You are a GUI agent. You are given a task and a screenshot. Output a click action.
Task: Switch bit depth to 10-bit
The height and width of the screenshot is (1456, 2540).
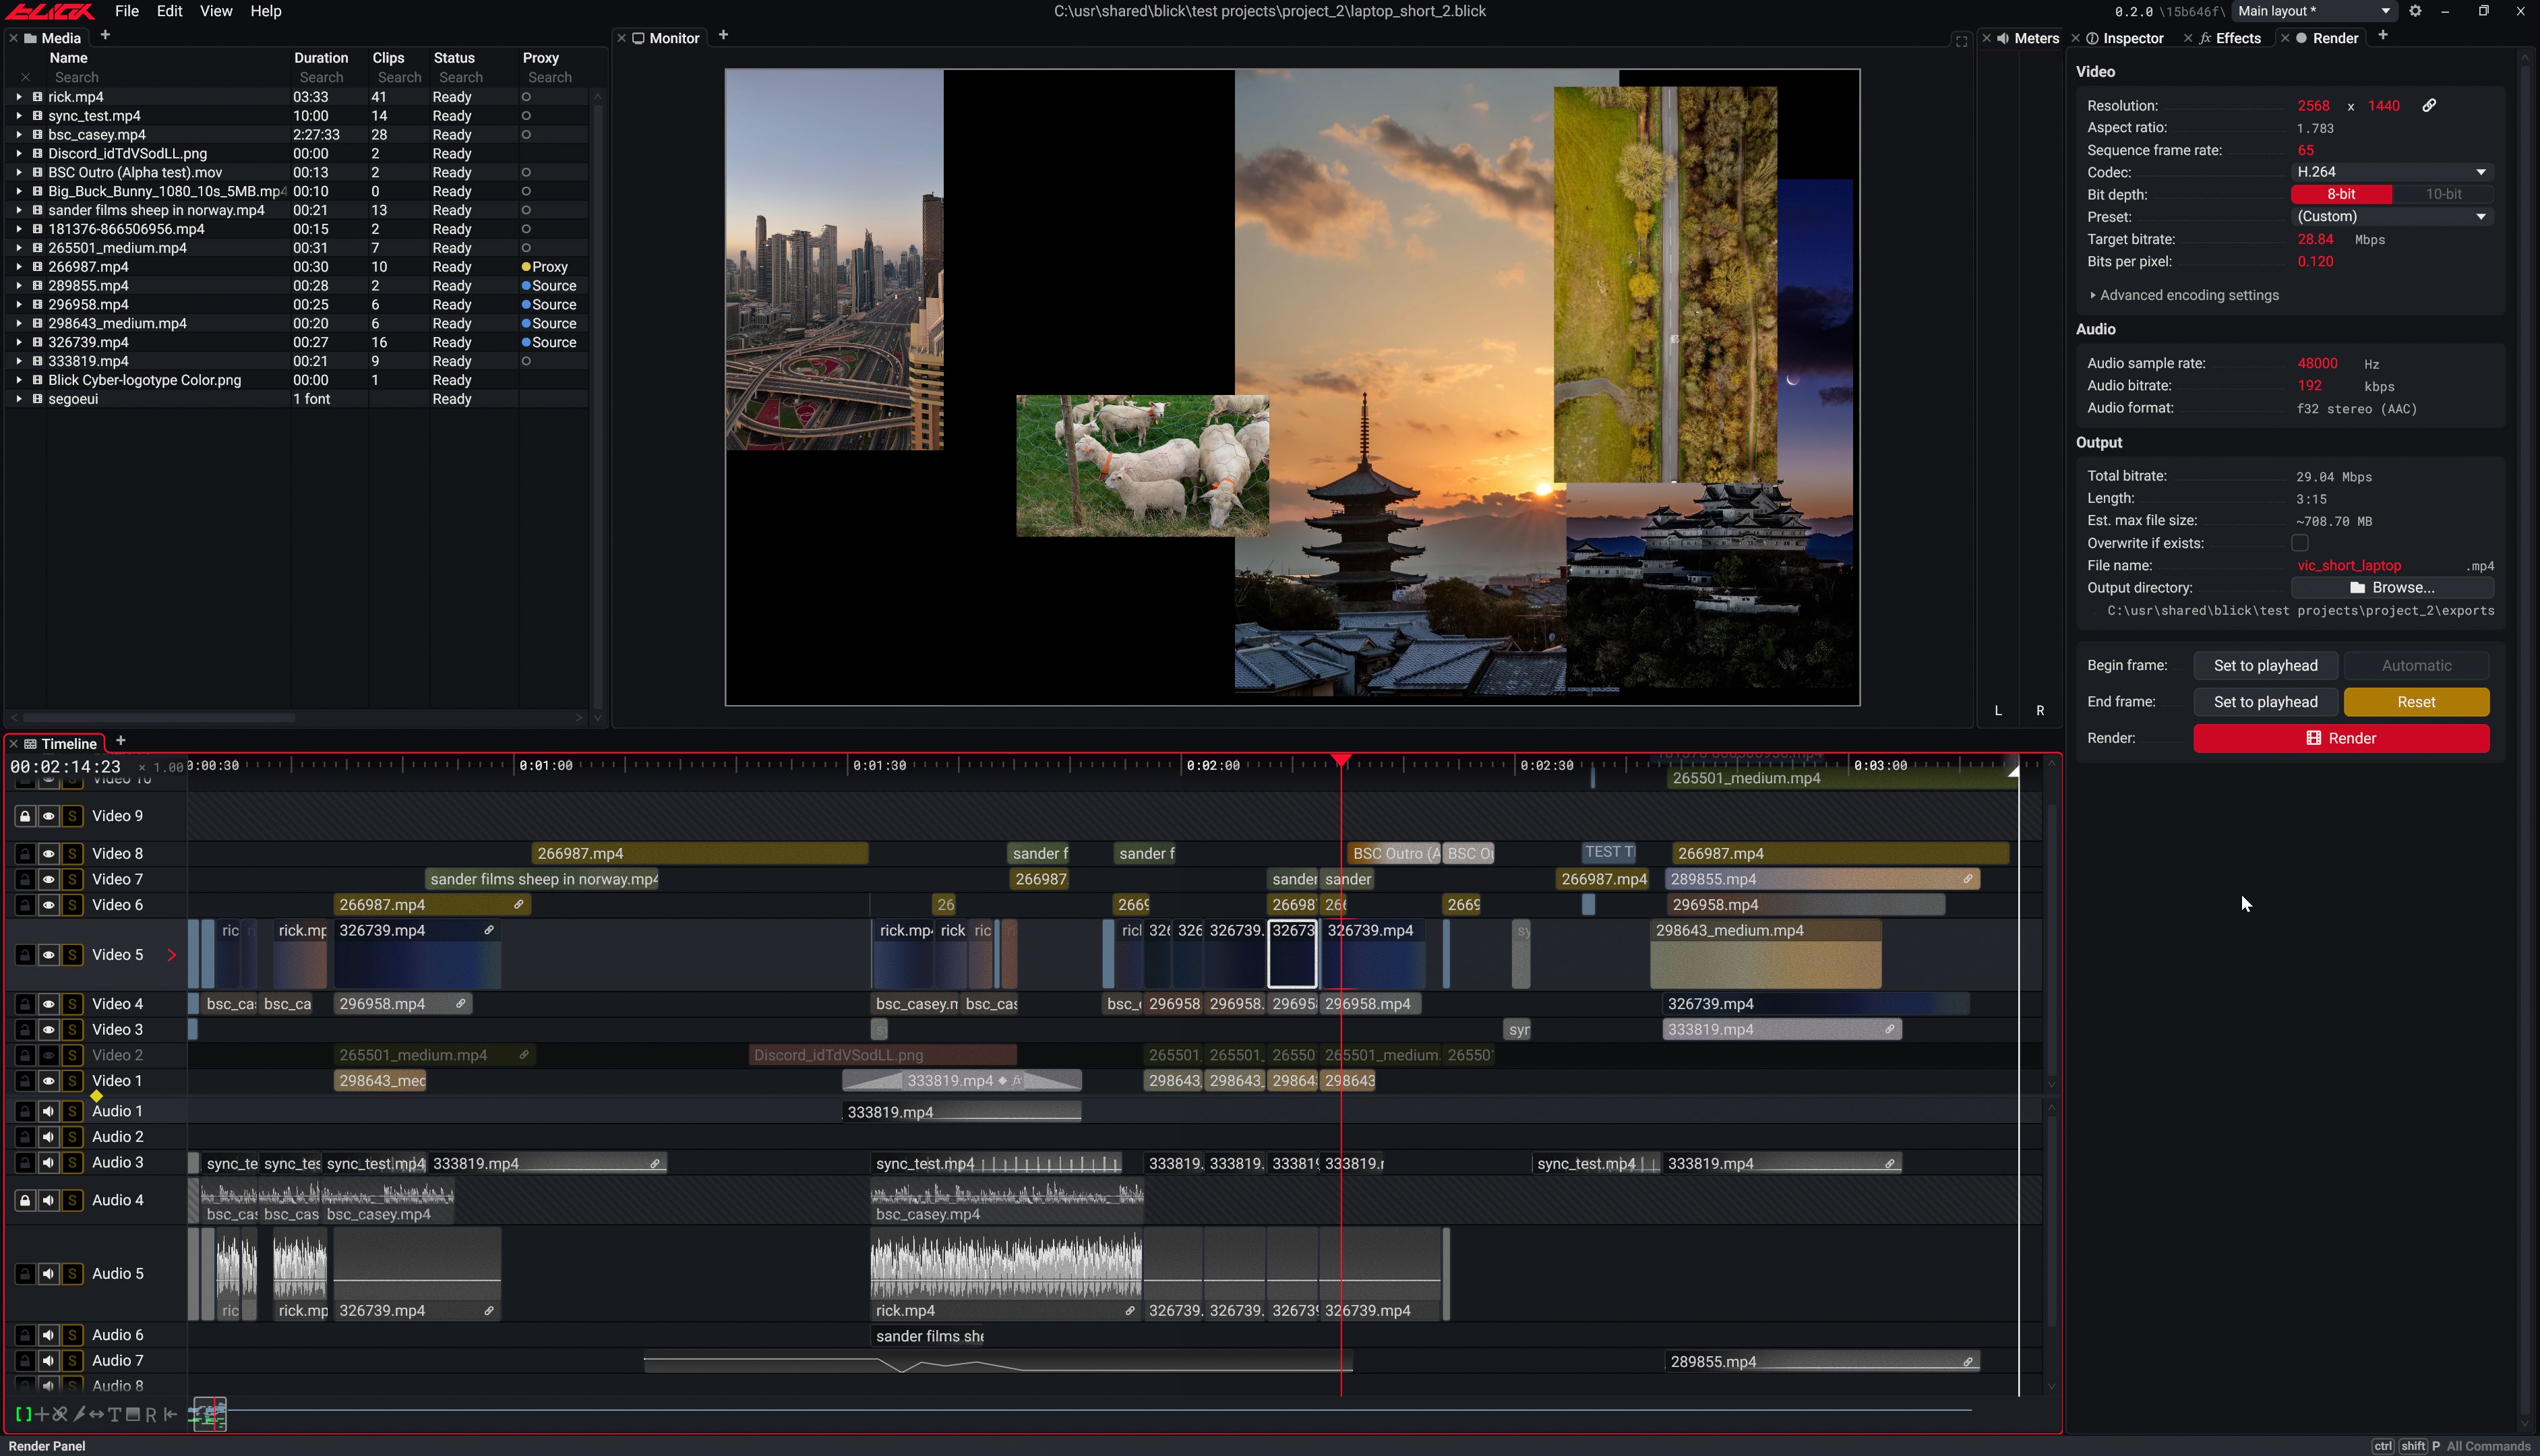(x=2443, y=194)
